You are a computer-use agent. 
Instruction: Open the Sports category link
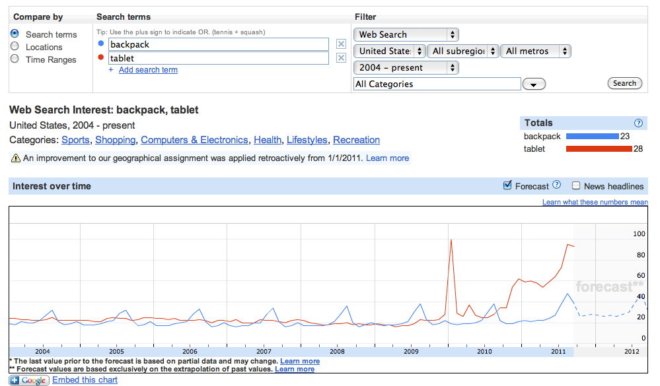[76, 140]
